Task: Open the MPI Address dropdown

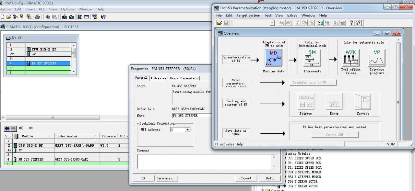Action: coord(187,130)
